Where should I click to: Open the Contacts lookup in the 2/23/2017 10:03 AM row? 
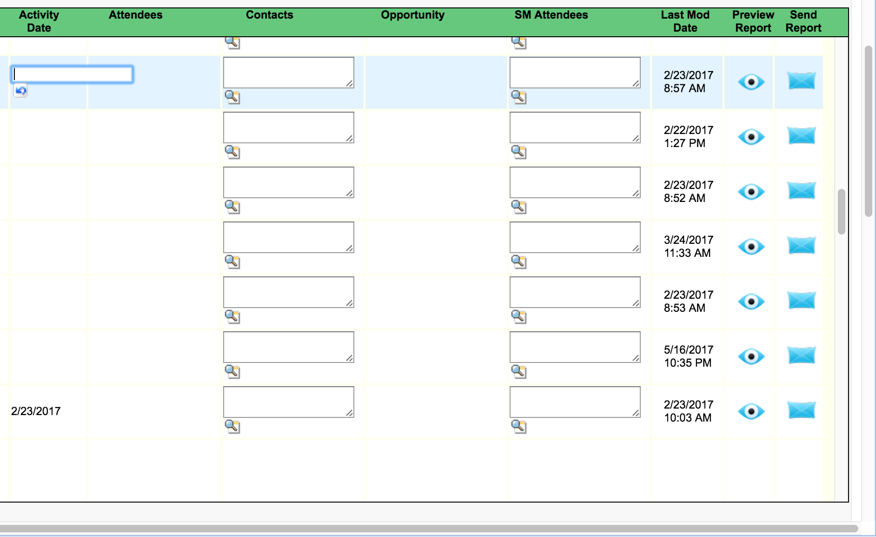point(233,428)
